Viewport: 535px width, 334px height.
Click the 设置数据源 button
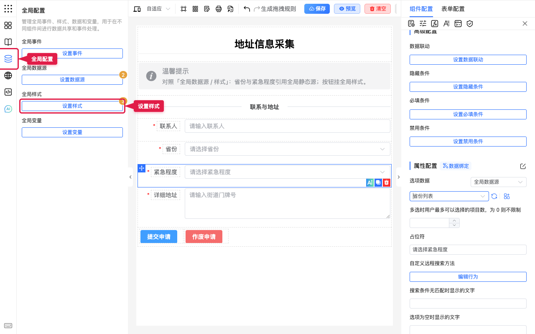72,80
